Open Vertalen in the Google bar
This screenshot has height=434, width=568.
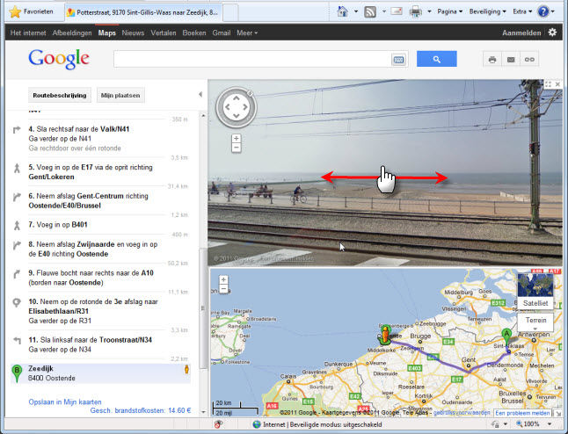click(163, 33)
